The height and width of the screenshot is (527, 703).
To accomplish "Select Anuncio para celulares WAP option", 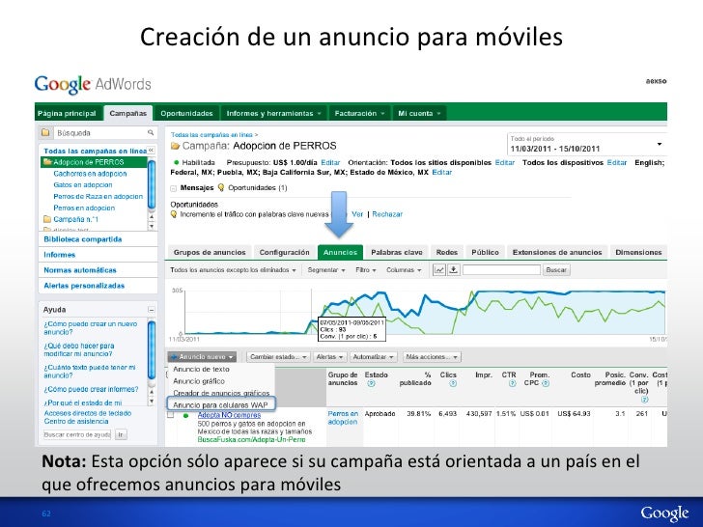I will [x=221, y=404].
